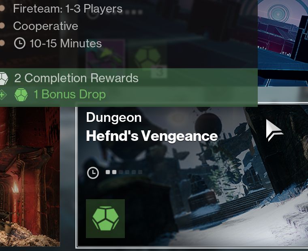Select the red candlelit activity thumbnail

[30, 177]
